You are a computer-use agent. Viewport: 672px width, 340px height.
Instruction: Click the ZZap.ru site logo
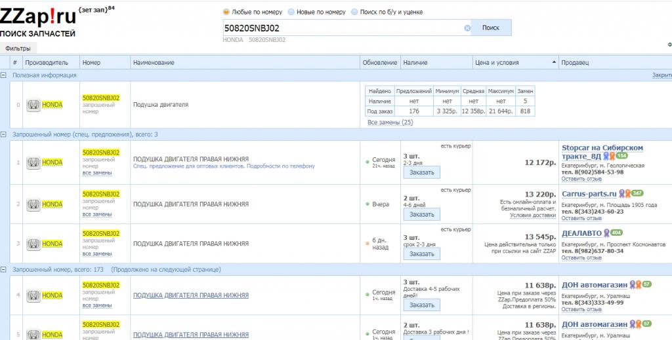pyautogui.click(x=37, y=16)
